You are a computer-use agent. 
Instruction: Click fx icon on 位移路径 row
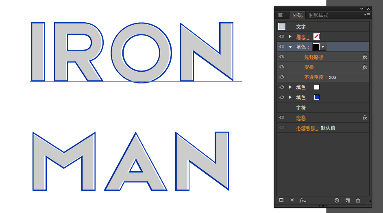(x=365, y=57)
